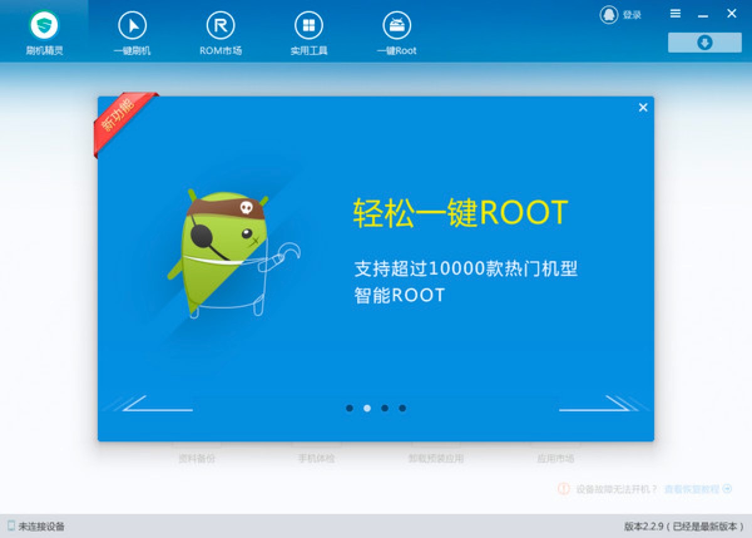This screenshot has width=752, height=538.
Task: Go to the previous banner slide arrow
Action: (x=156, y=408)
